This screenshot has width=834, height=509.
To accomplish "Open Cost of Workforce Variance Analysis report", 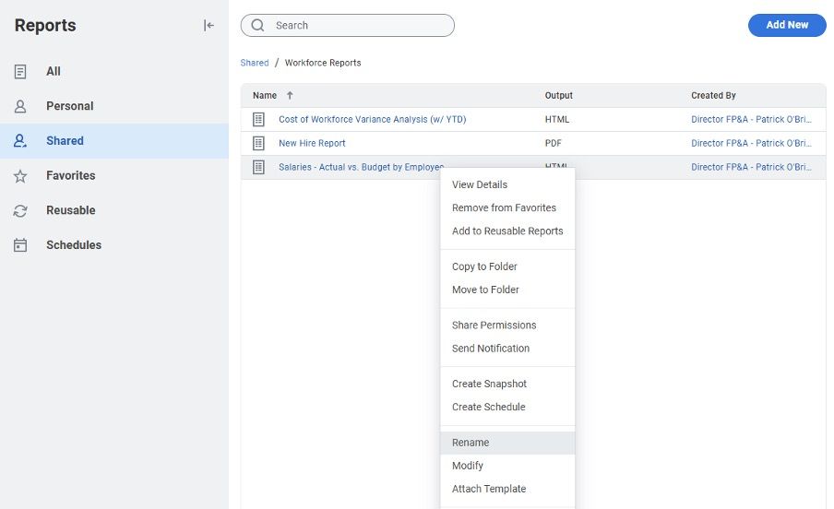I will tap(373, 120).
